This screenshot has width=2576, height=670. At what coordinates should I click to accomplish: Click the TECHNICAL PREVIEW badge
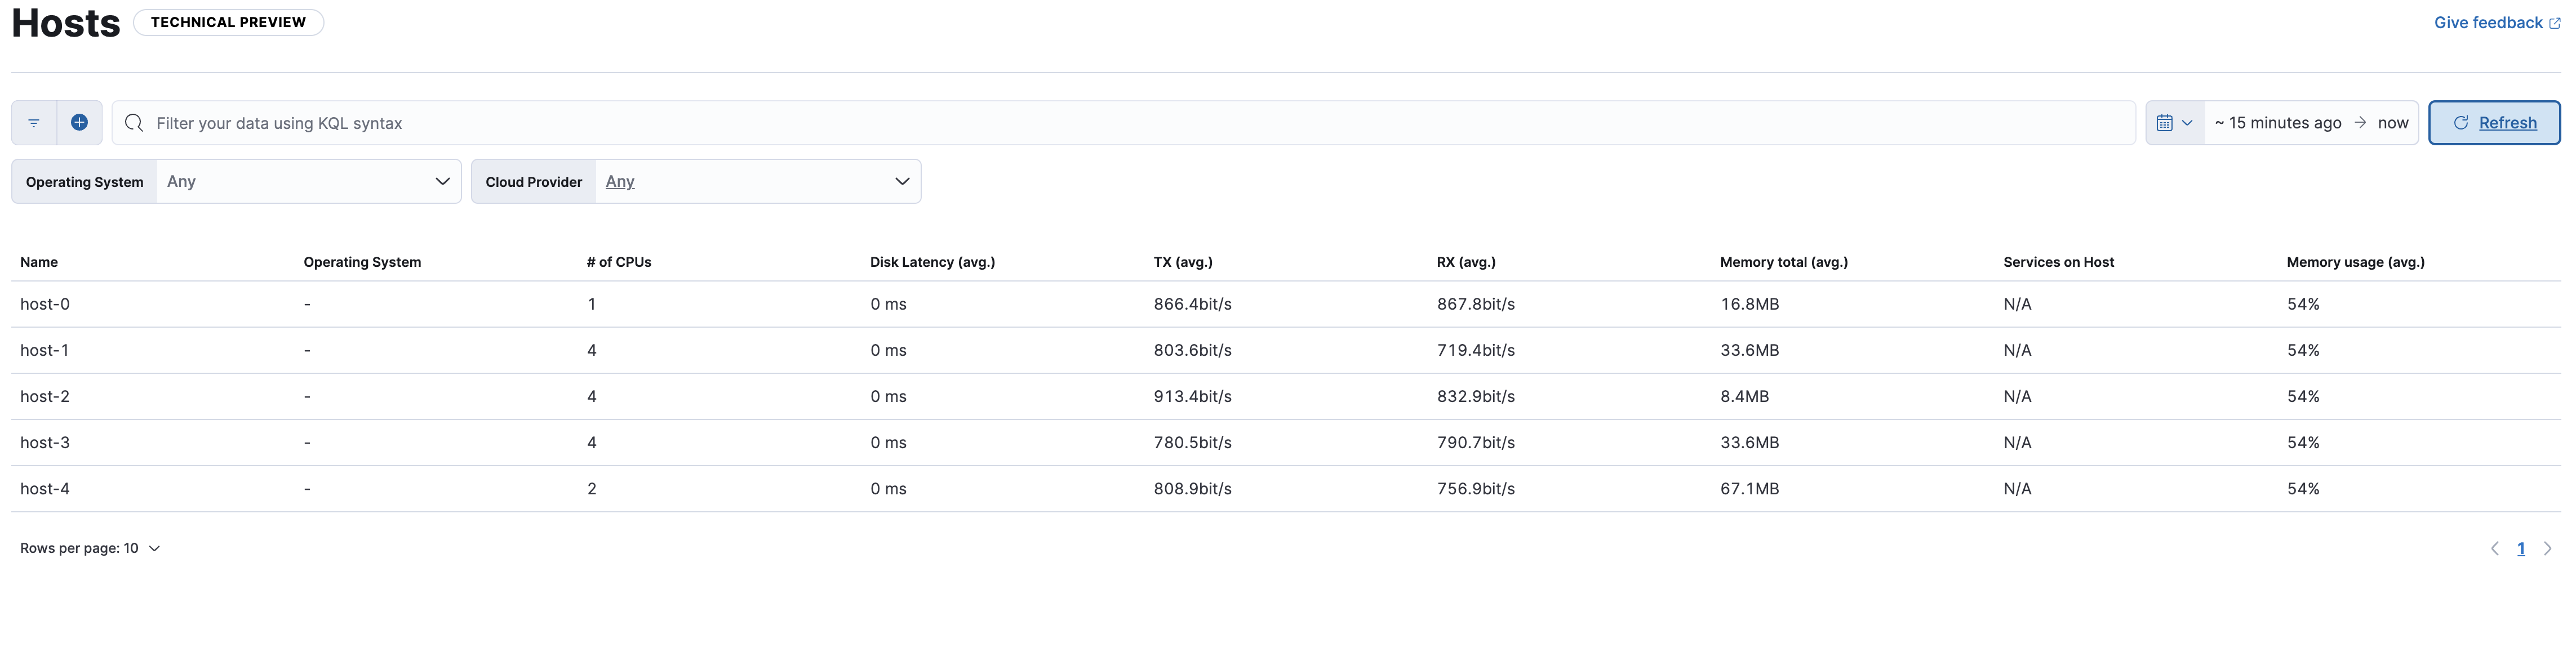(x=228, y=21)
